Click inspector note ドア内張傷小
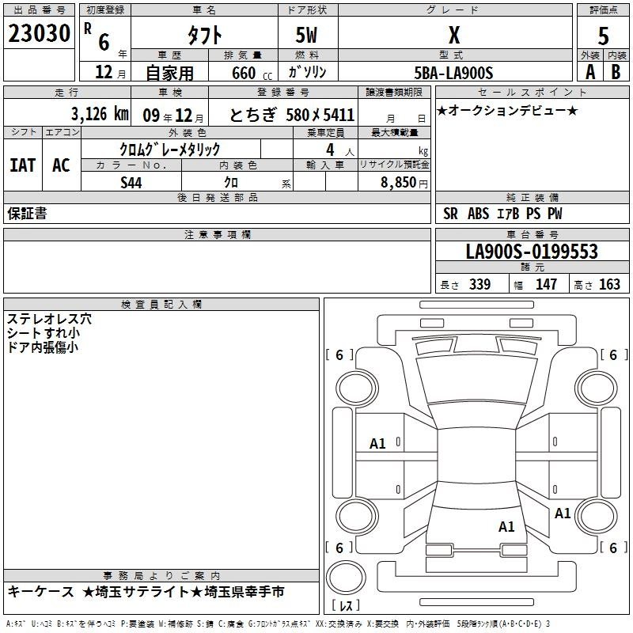633x633 pixels. 43,347
